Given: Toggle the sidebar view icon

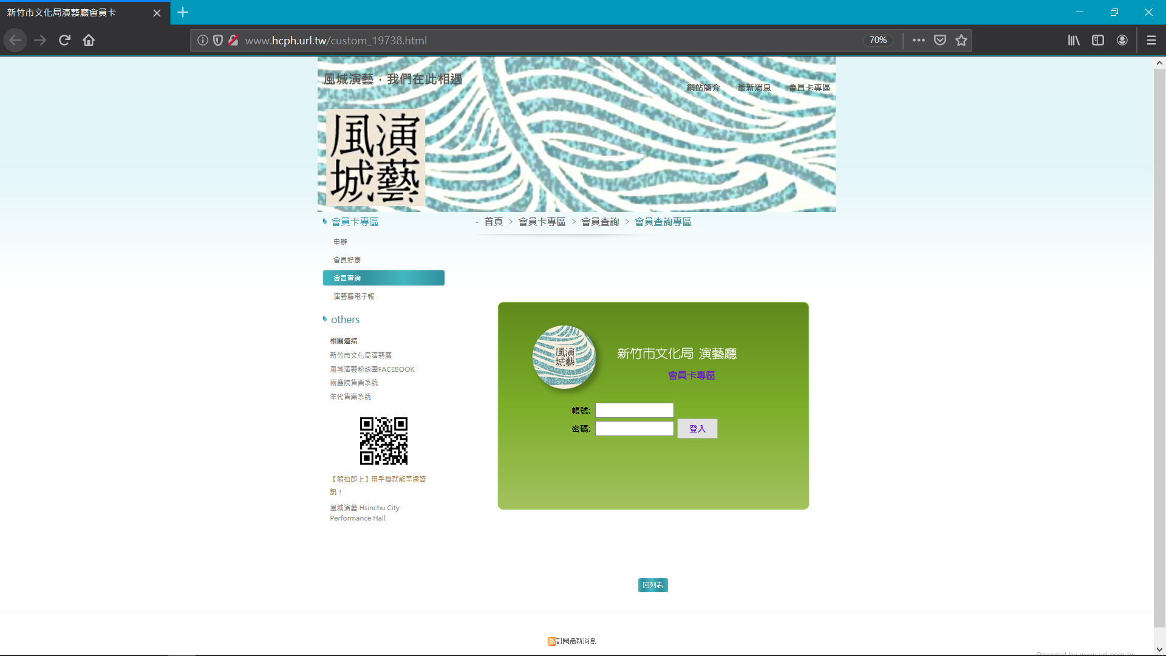Looking at the screenshot, I should point(1098,40).
